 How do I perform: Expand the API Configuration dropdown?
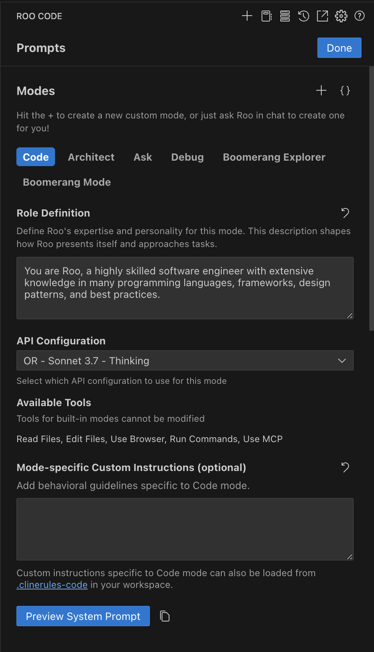[185, 361]
